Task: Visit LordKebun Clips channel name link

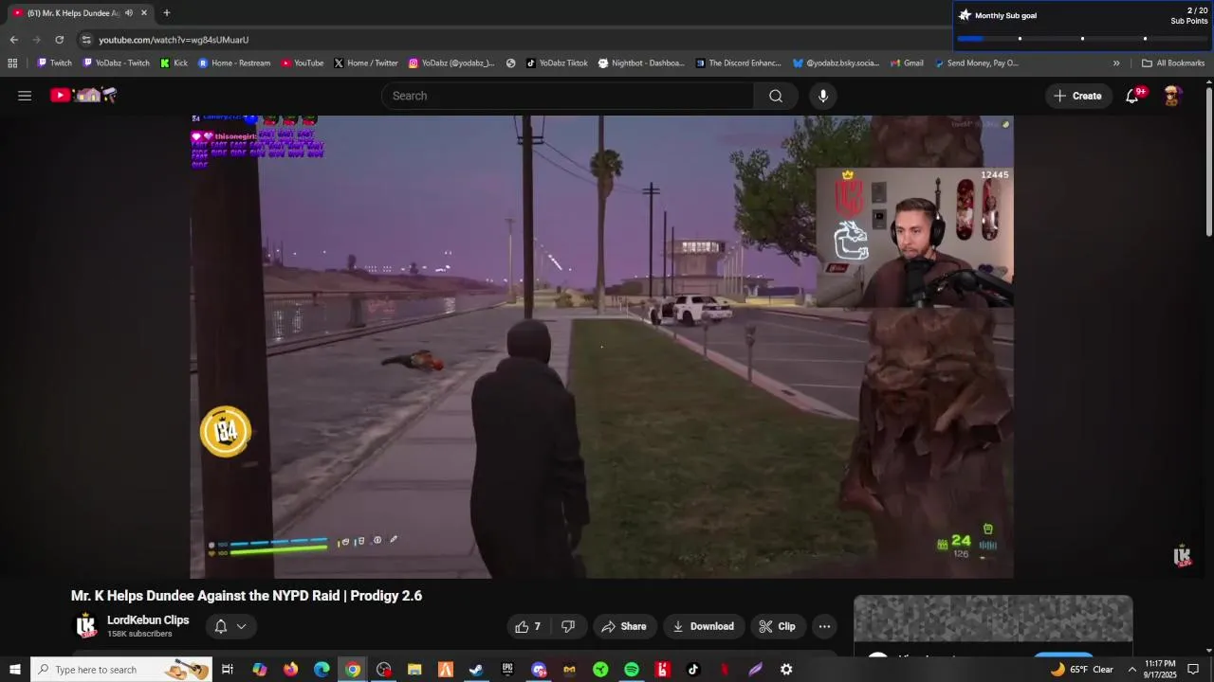Action: point(148,620)
